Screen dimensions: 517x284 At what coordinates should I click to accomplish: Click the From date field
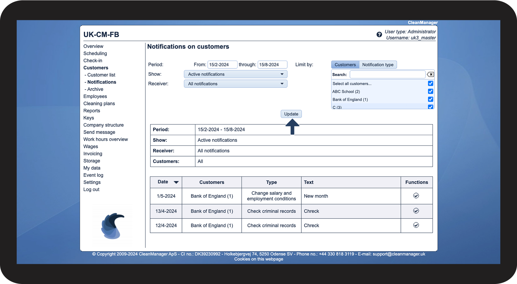222,65
